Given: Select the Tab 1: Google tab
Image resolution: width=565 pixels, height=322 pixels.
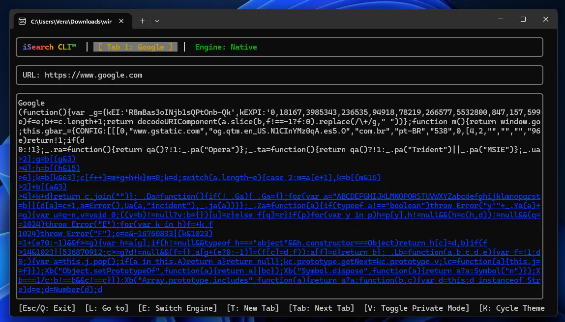Looking at the screenshot, I should coord(136,47).
